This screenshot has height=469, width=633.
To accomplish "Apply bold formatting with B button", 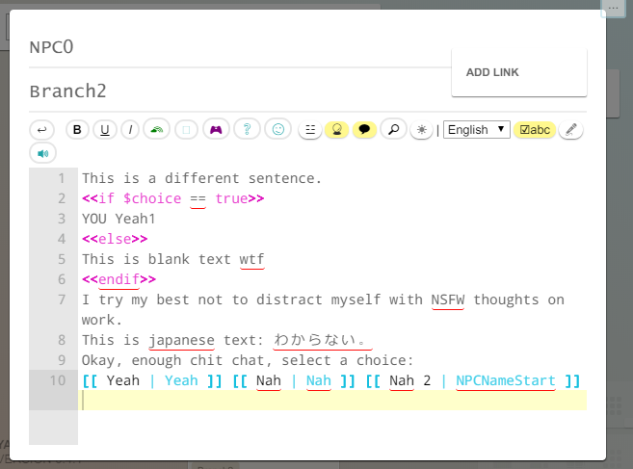I will 77,130.
